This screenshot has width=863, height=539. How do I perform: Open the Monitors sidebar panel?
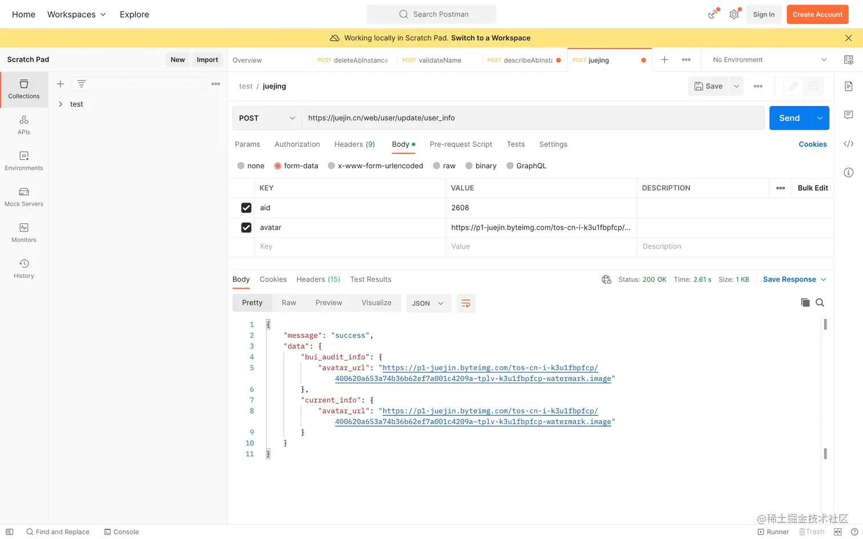(x=24, y=233)
